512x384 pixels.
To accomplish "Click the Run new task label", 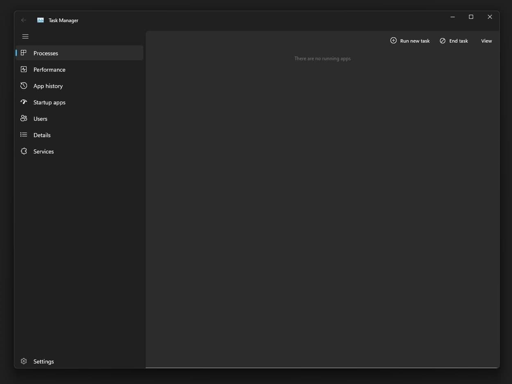I will (415, 41).
